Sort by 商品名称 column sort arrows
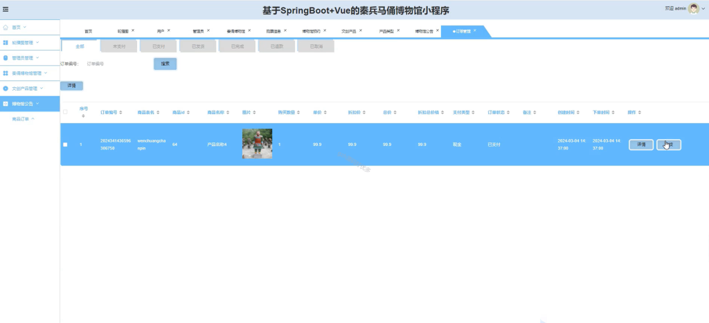Image resolution: width=709 pixels, height=323 pixels. pos(228,112)
